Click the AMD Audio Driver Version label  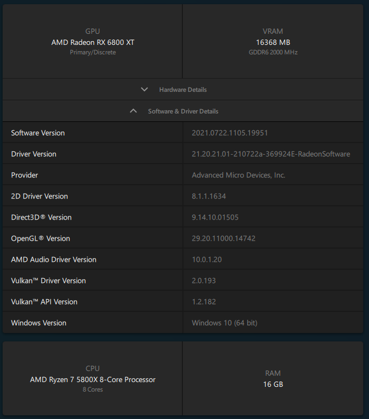pos(54,260)
